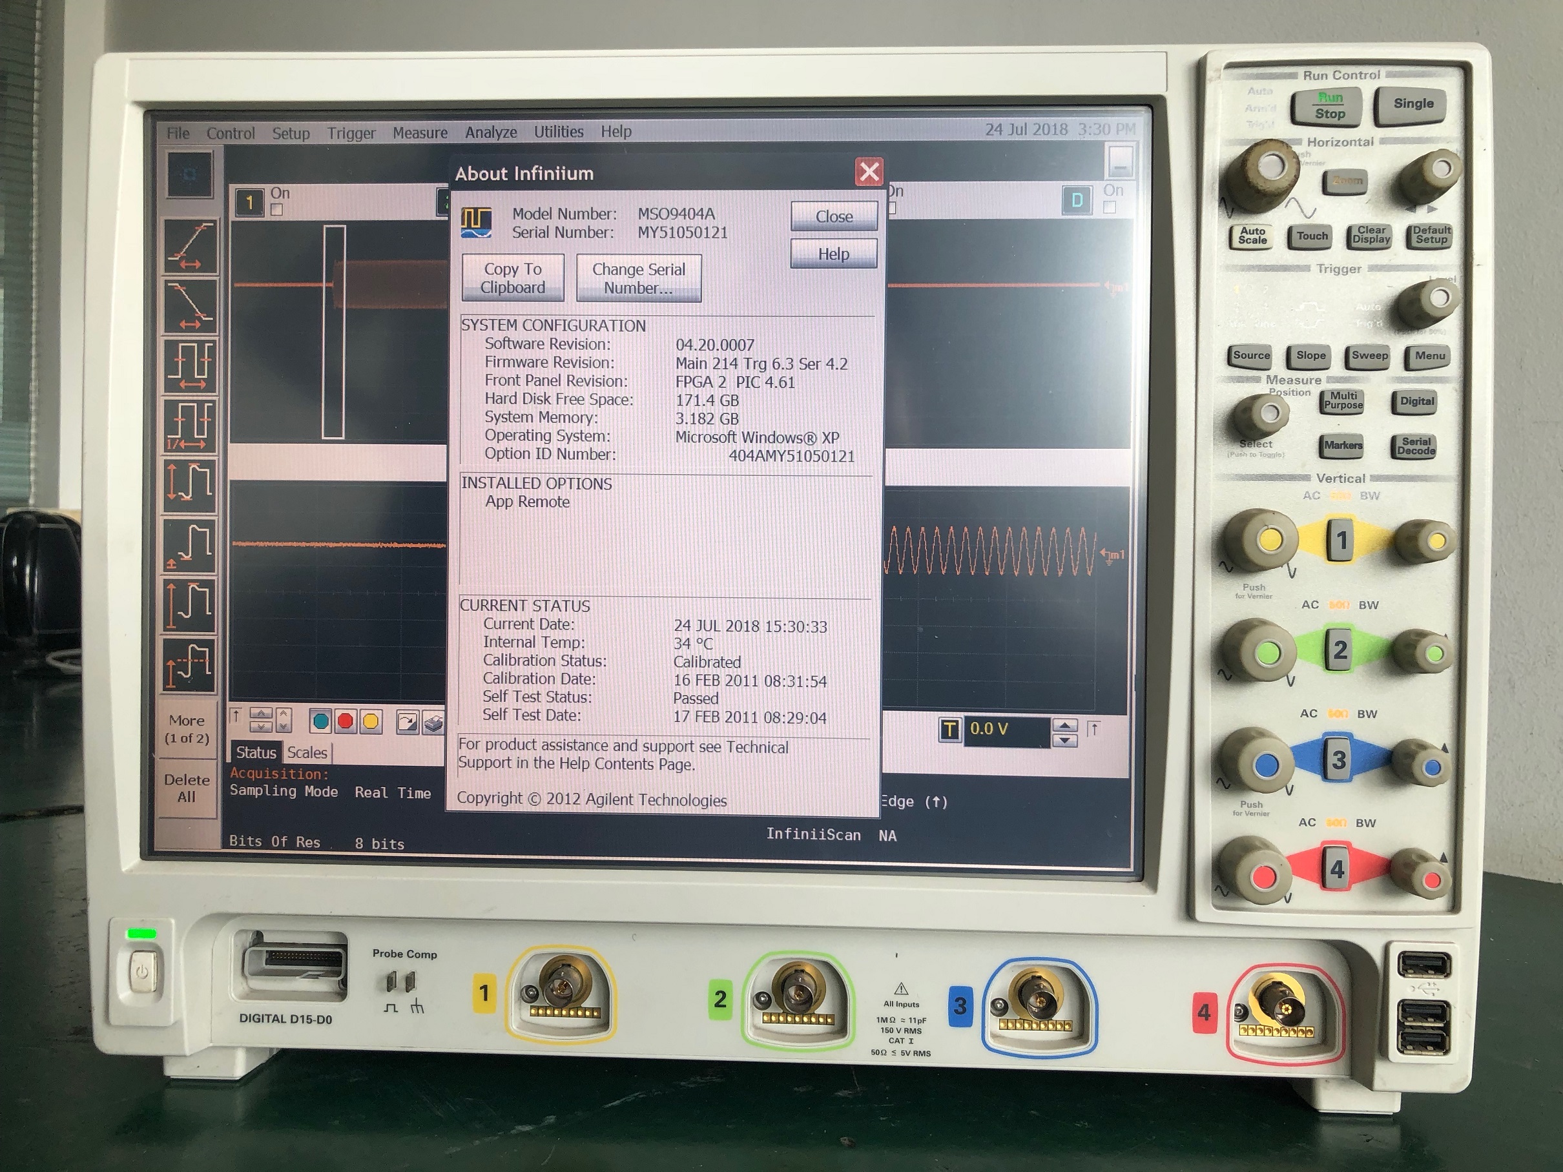Select the average voltage icon with dashed line
Image resolution: width=1563 pixels, height=1172 pixels.
point(190,666)
